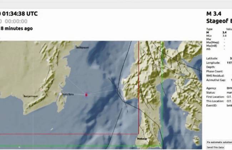Click the Makasar city label on map
232x150 pixels.
(142, 139)
